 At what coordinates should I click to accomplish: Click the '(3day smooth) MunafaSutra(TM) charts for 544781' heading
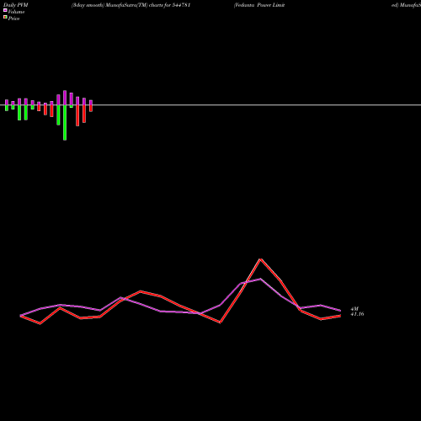pos(131,5)
